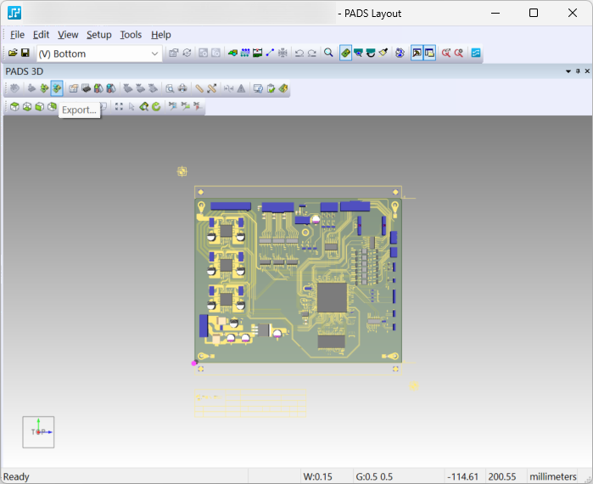Click the Save floppy disk icon
The height and width of the screenshot is (484, 593).
25,53
